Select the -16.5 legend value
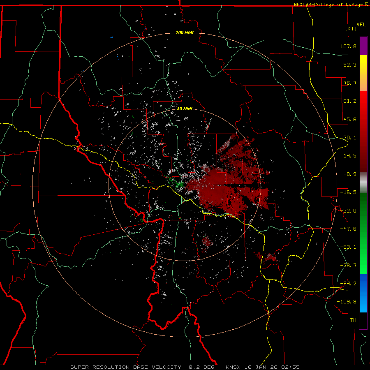Screen dimensions: 370x370 click(348, 192)
